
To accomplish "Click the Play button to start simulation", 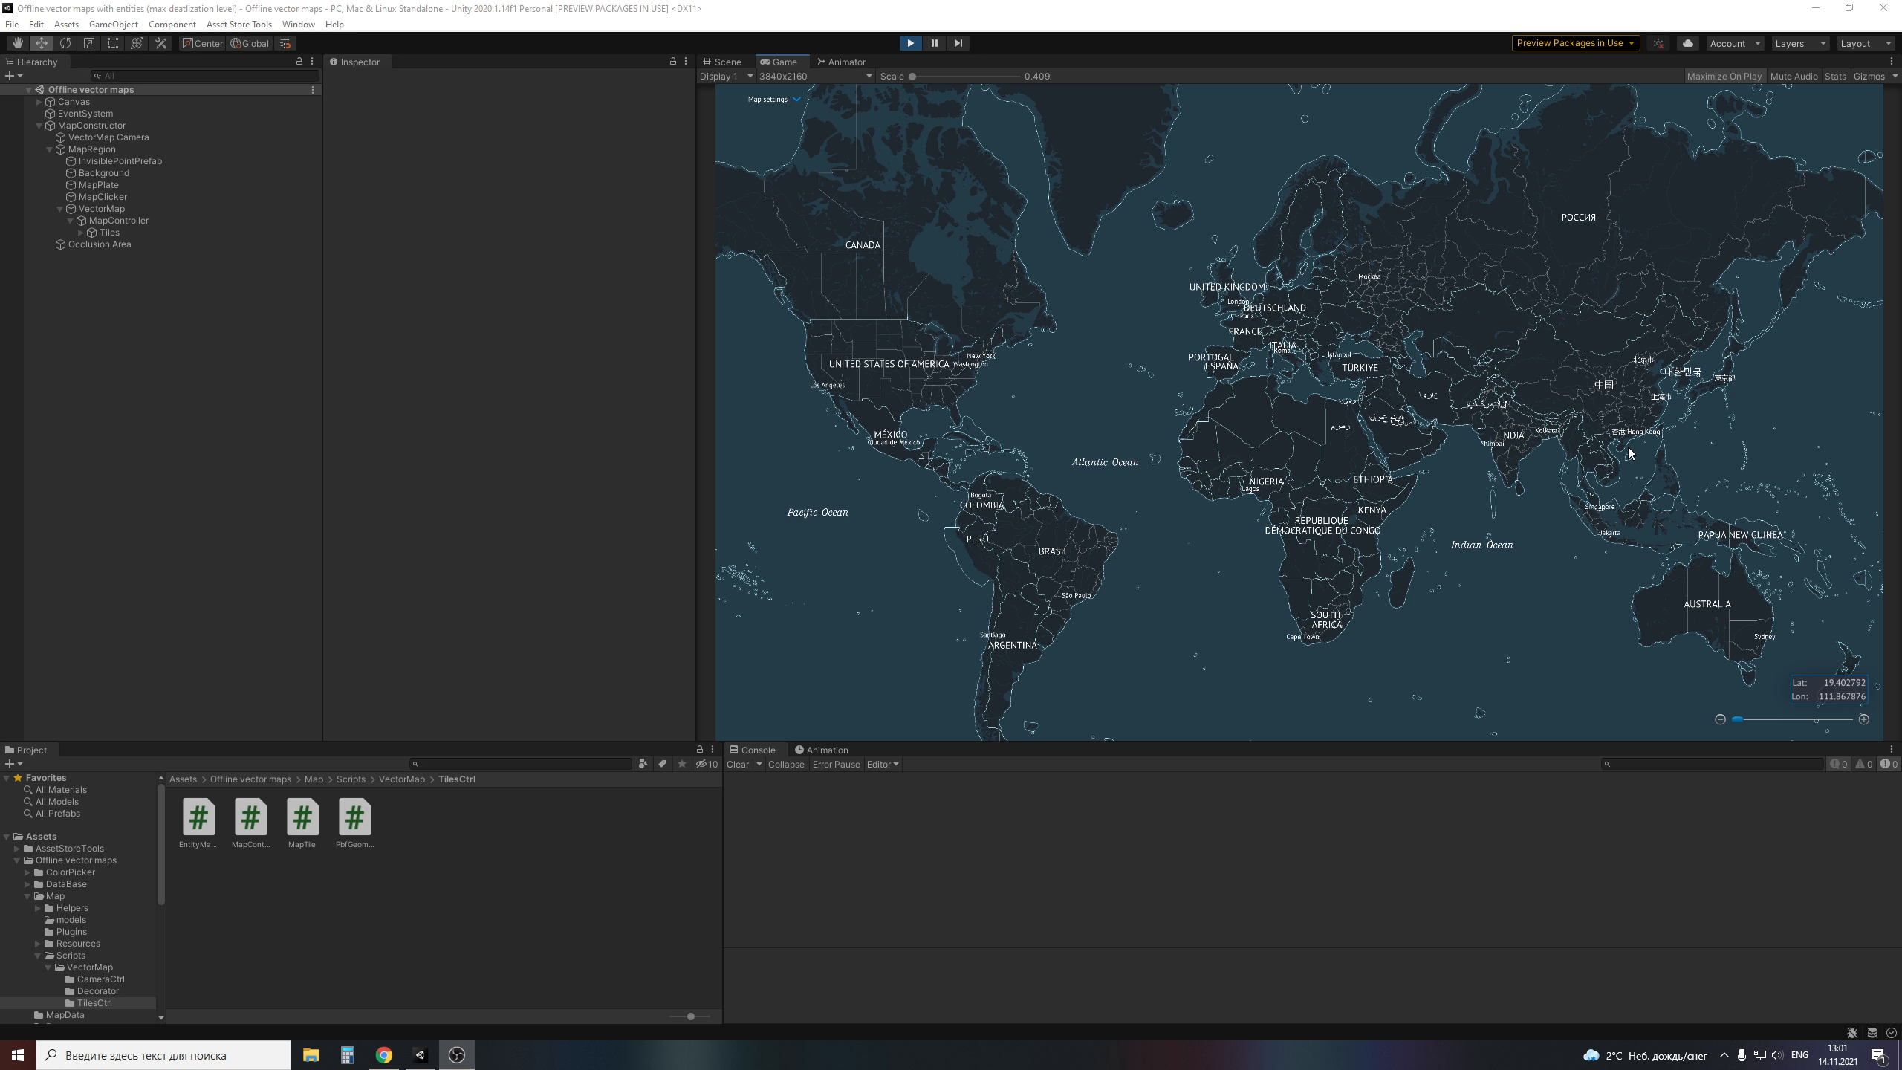I will [x=910, y=43].
